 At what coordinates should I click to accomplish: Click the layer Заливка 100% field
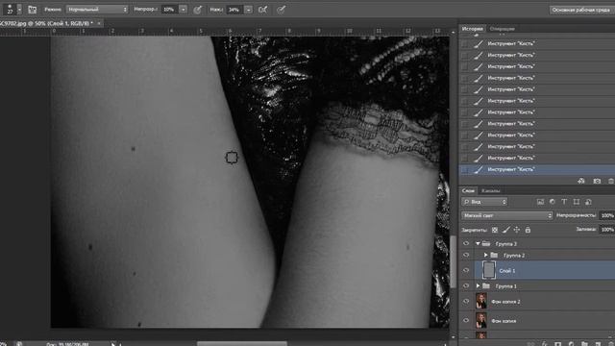point(607,230)
